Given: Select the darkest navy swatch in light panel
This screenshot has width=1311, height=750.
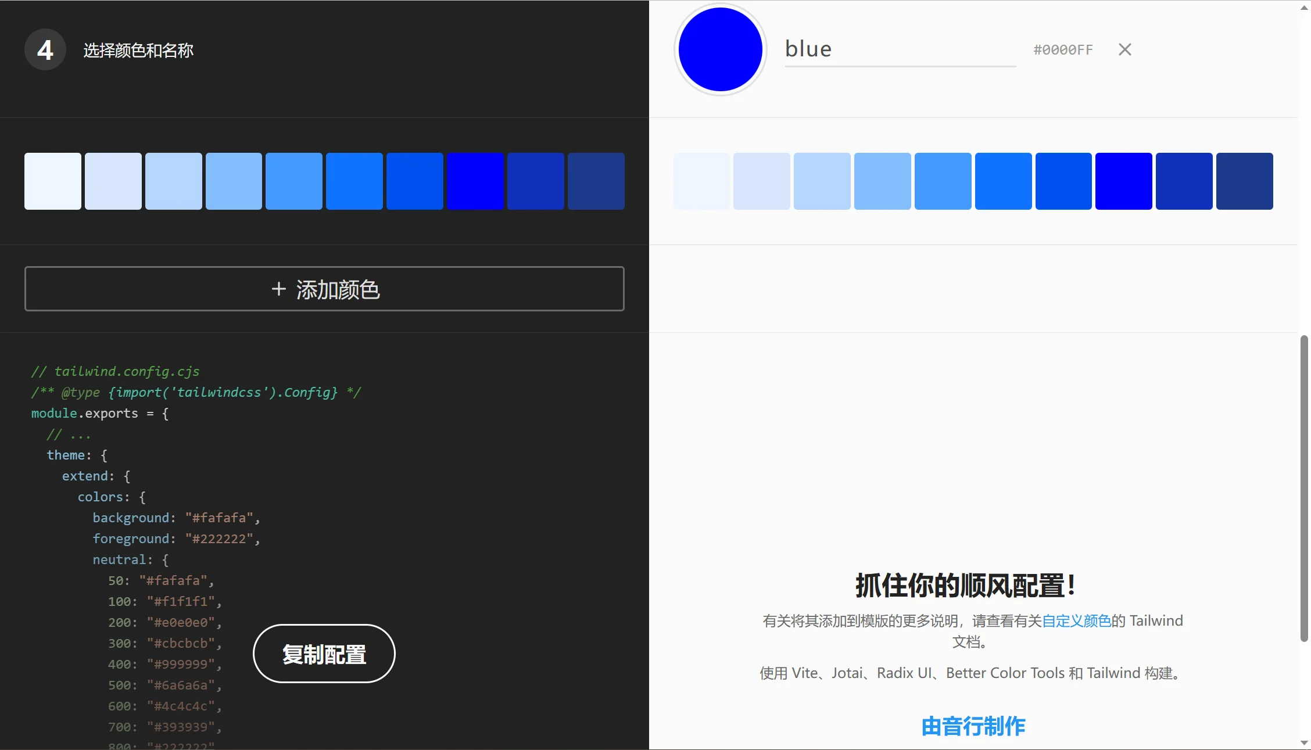Looking at the screenshot, I should pyautogui.click(x=1245, y=181).
